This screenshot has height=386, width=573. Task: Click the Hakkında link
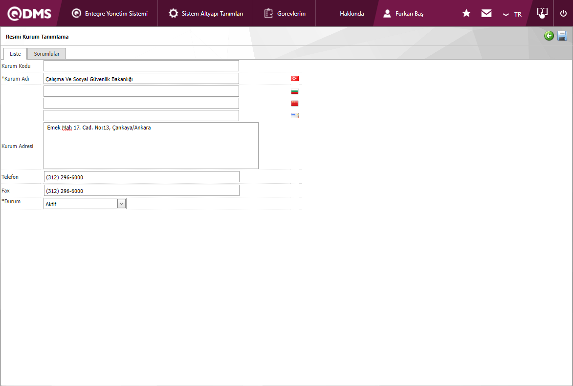tap(352, 14)
